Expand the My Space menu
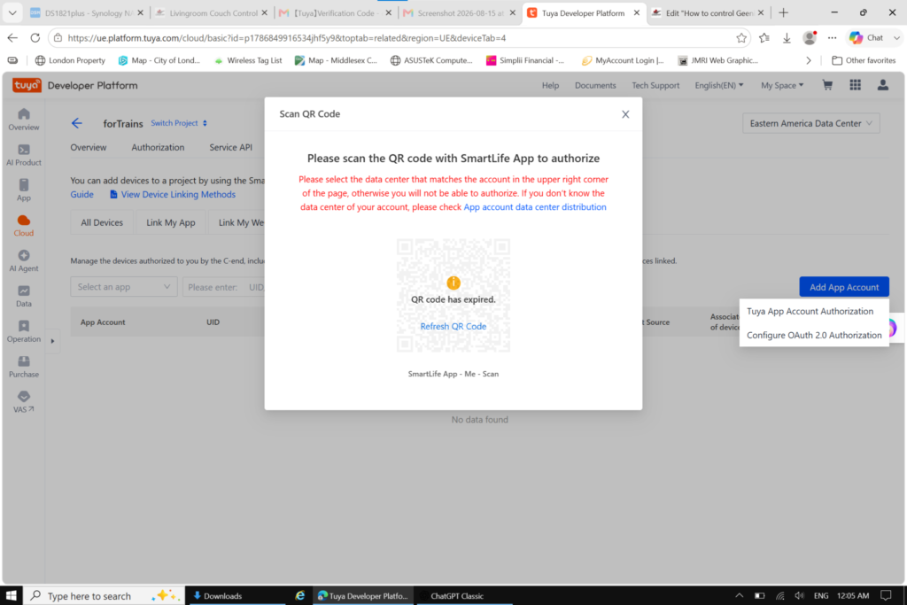This screenshot has height=605, width=907. pos(782,85)
